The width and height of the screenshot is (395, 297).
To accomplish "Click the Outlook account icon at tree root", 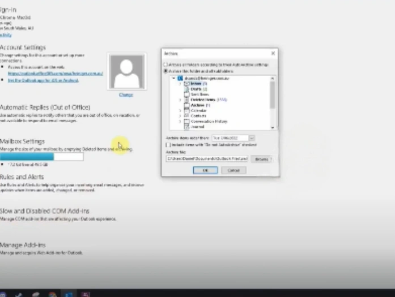I will [180, 78].
